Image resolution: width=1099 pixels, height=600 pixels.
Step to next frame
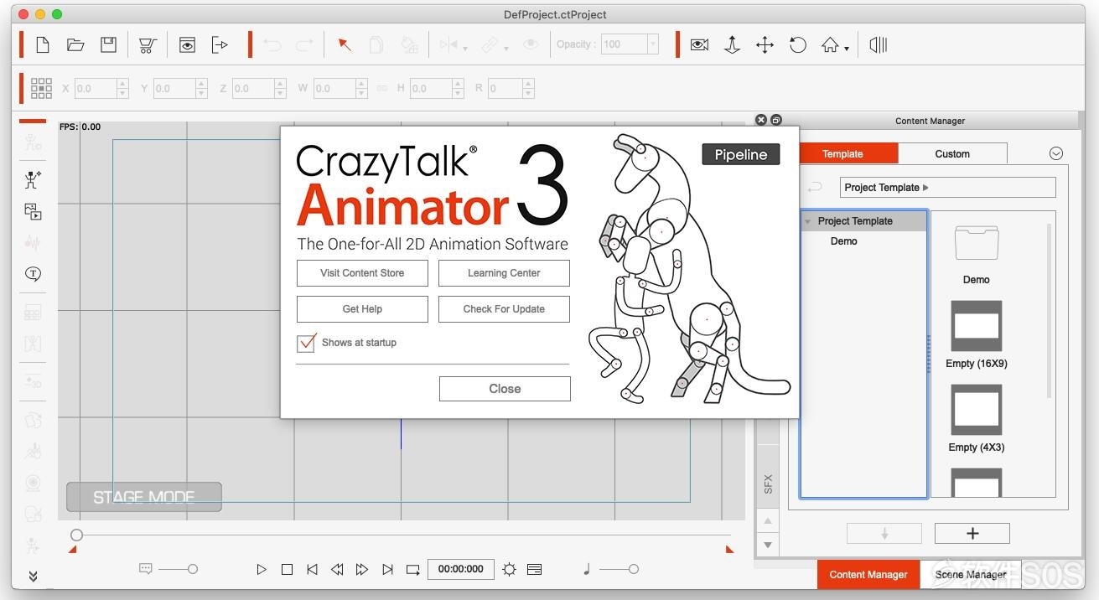(362, 569)
